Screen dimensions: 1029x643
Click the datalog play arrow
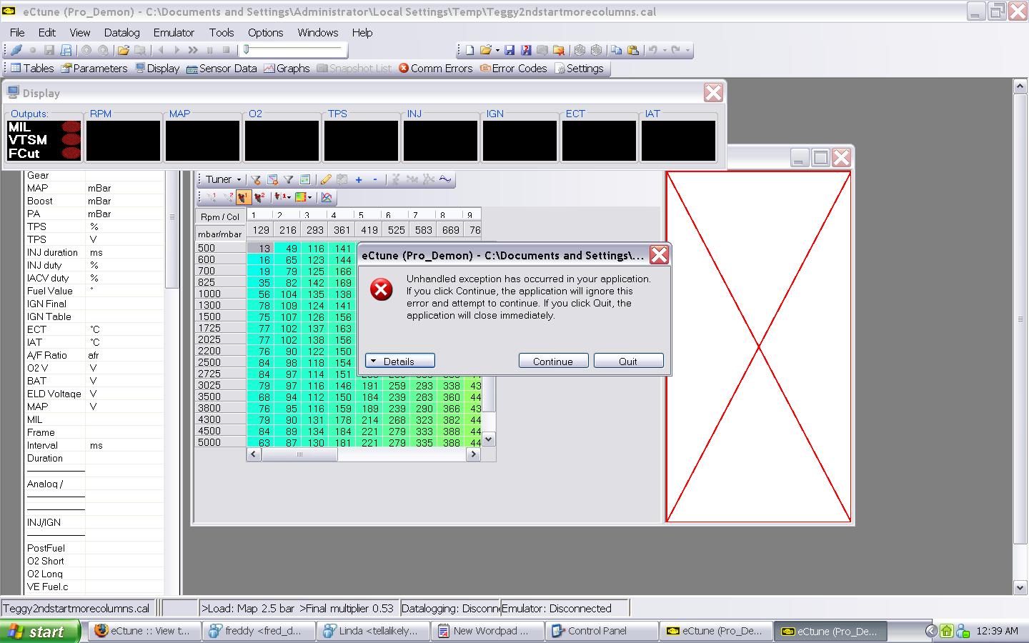(177, 50)
